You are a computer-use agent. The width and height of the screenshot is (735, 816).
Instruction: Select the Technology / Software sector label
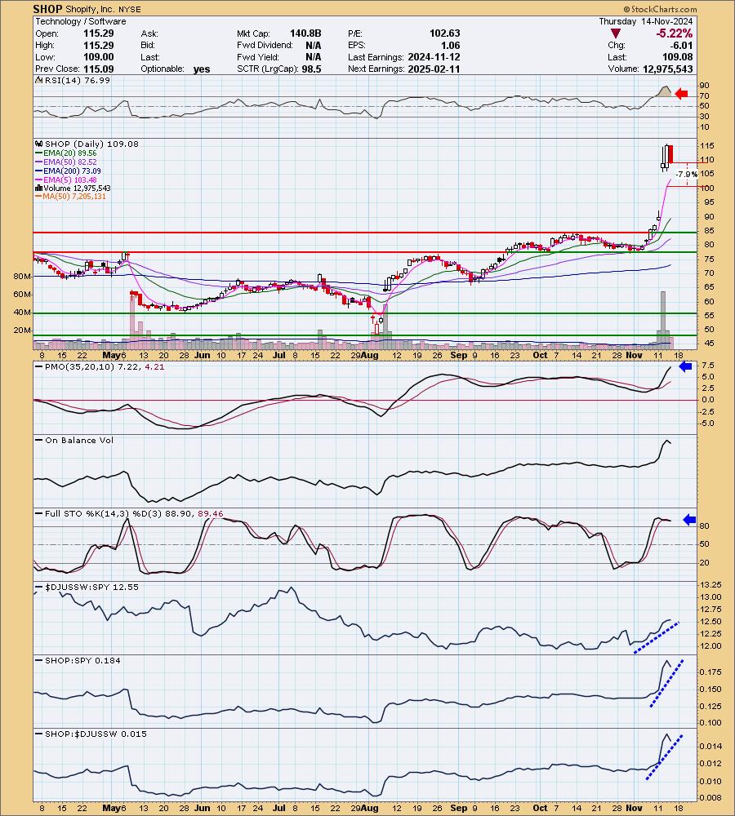pos(81,21)
